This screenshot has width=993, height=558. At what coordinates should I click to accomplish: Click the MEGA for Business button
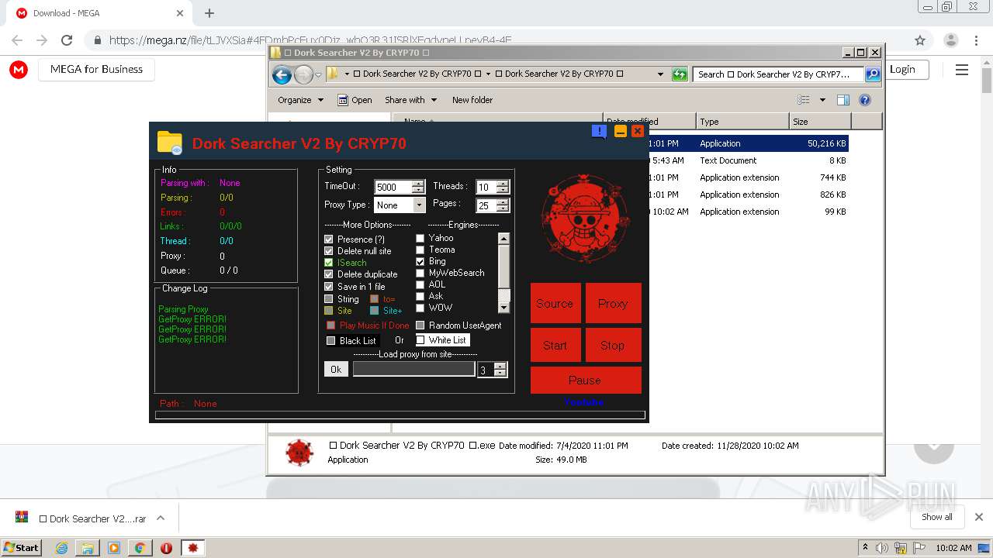point(96,69)
